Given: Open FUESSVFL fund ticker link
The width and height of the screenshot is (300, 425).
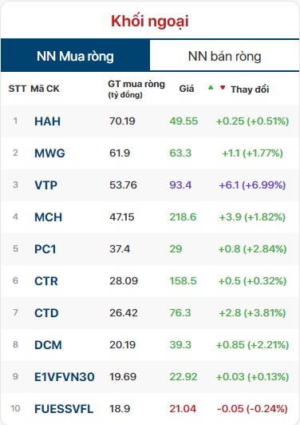Looking at the screenshot, I should tap(64, 409).
